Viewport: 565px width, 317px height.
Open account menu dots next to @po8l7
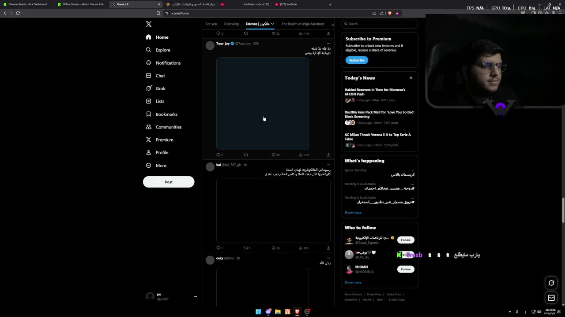point(195,297)
